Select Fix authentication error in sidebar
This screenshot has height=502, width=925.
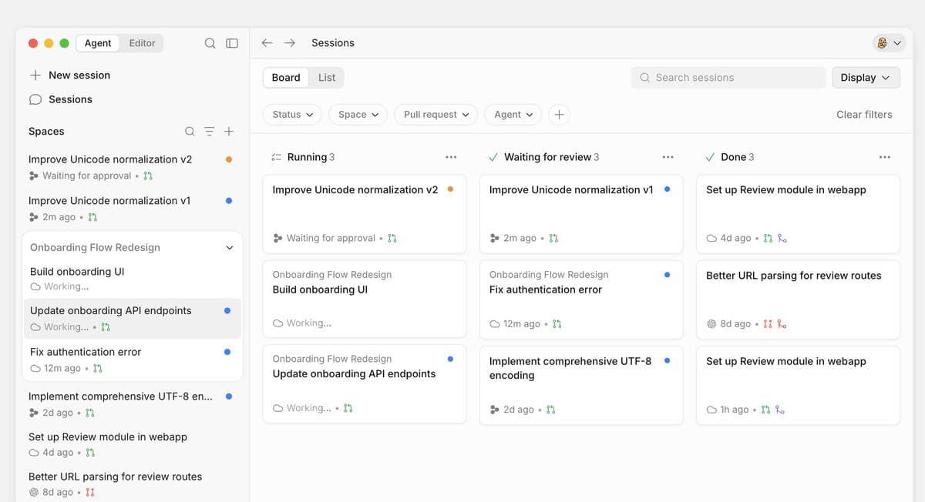[x=132, y=360]
